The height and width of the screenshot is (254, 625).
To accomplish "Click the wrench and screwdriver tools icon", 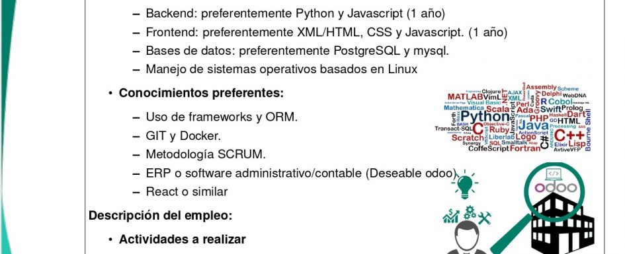I will [484, 218].
